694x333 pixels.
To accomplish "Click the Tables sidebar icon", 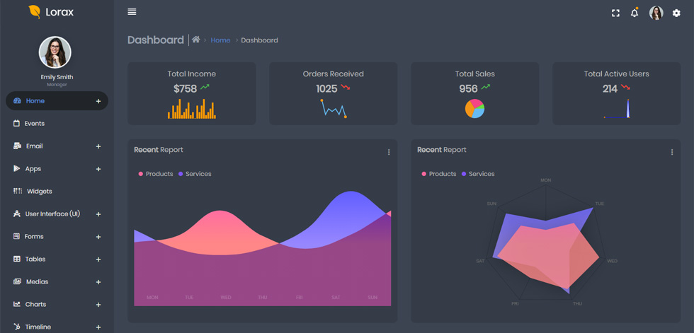I will [17, 259].
